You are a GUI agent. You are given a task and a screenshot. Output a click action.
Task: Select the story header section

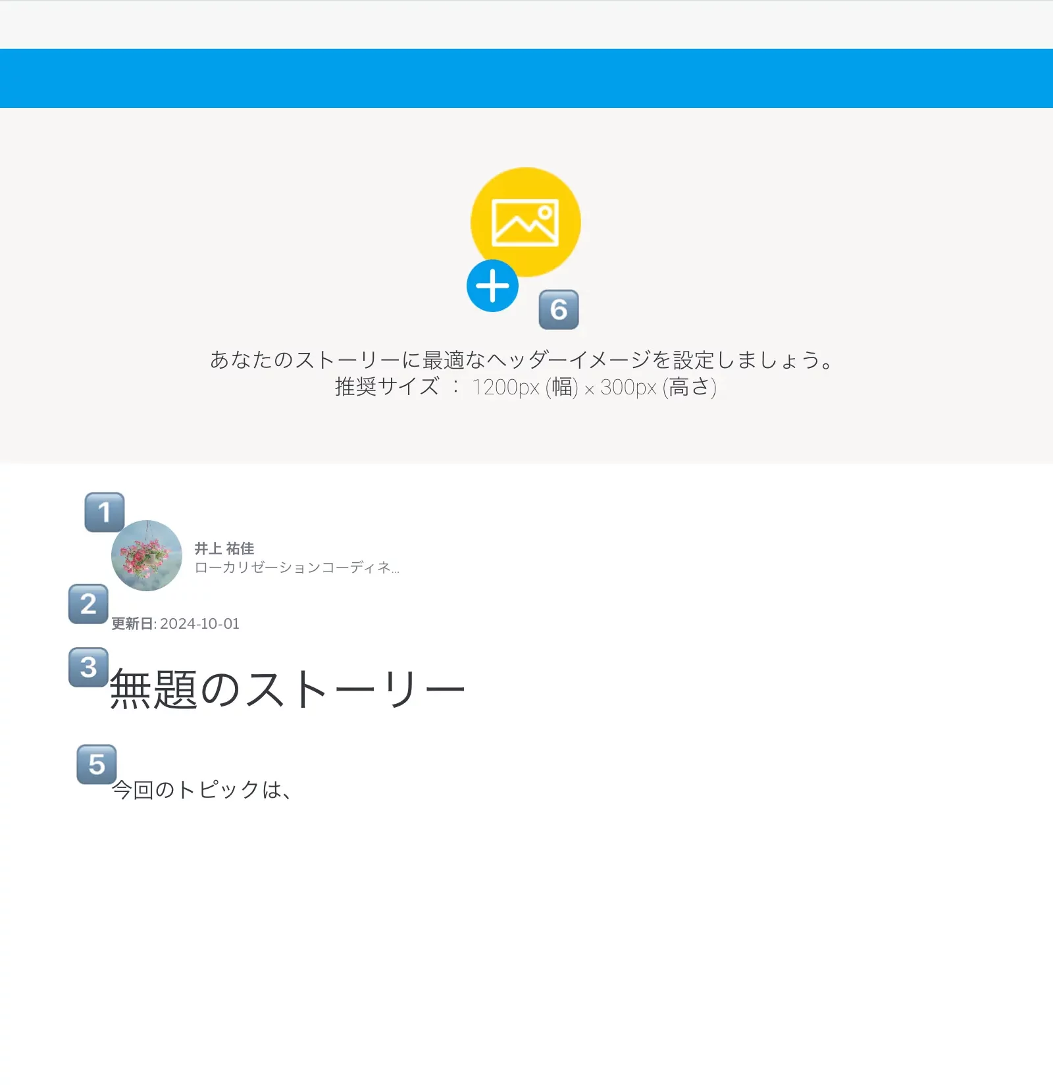point(526,283)
